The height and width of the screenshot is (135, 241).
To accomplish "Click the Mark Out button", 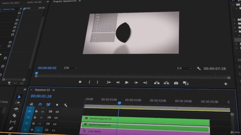I will click(x=97, y=82).
